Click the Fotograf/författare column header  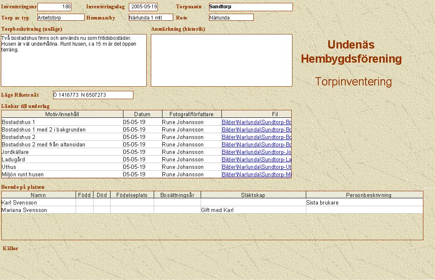[192, 114]
